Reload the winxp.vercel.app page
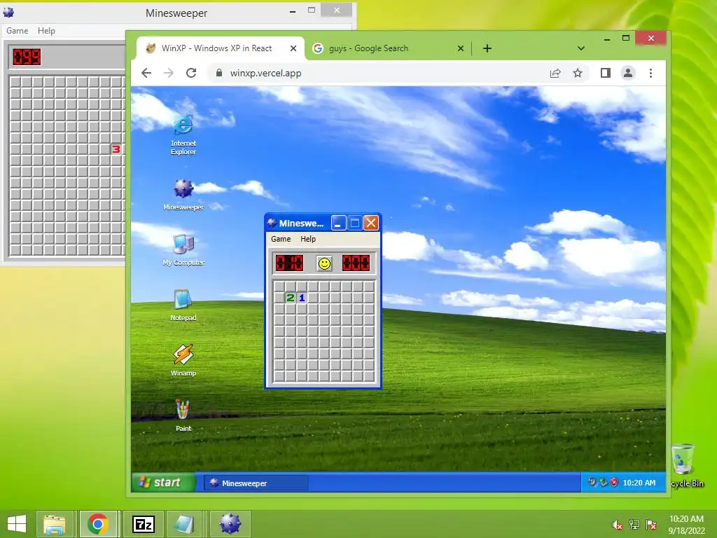The width and height of the screenshot is (717, 538). pos(191,73)
